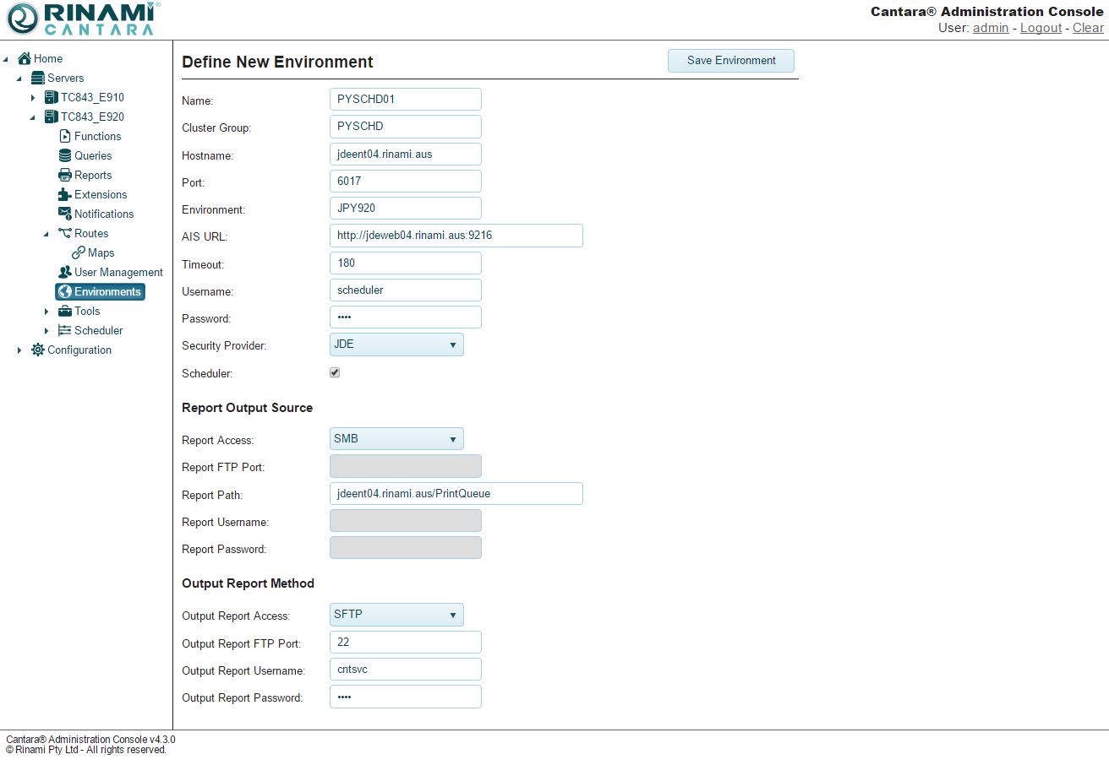Viewport: 1109px width, 765px height.
Task: Click into the AIS URL field
Action: tap(456, 236)
